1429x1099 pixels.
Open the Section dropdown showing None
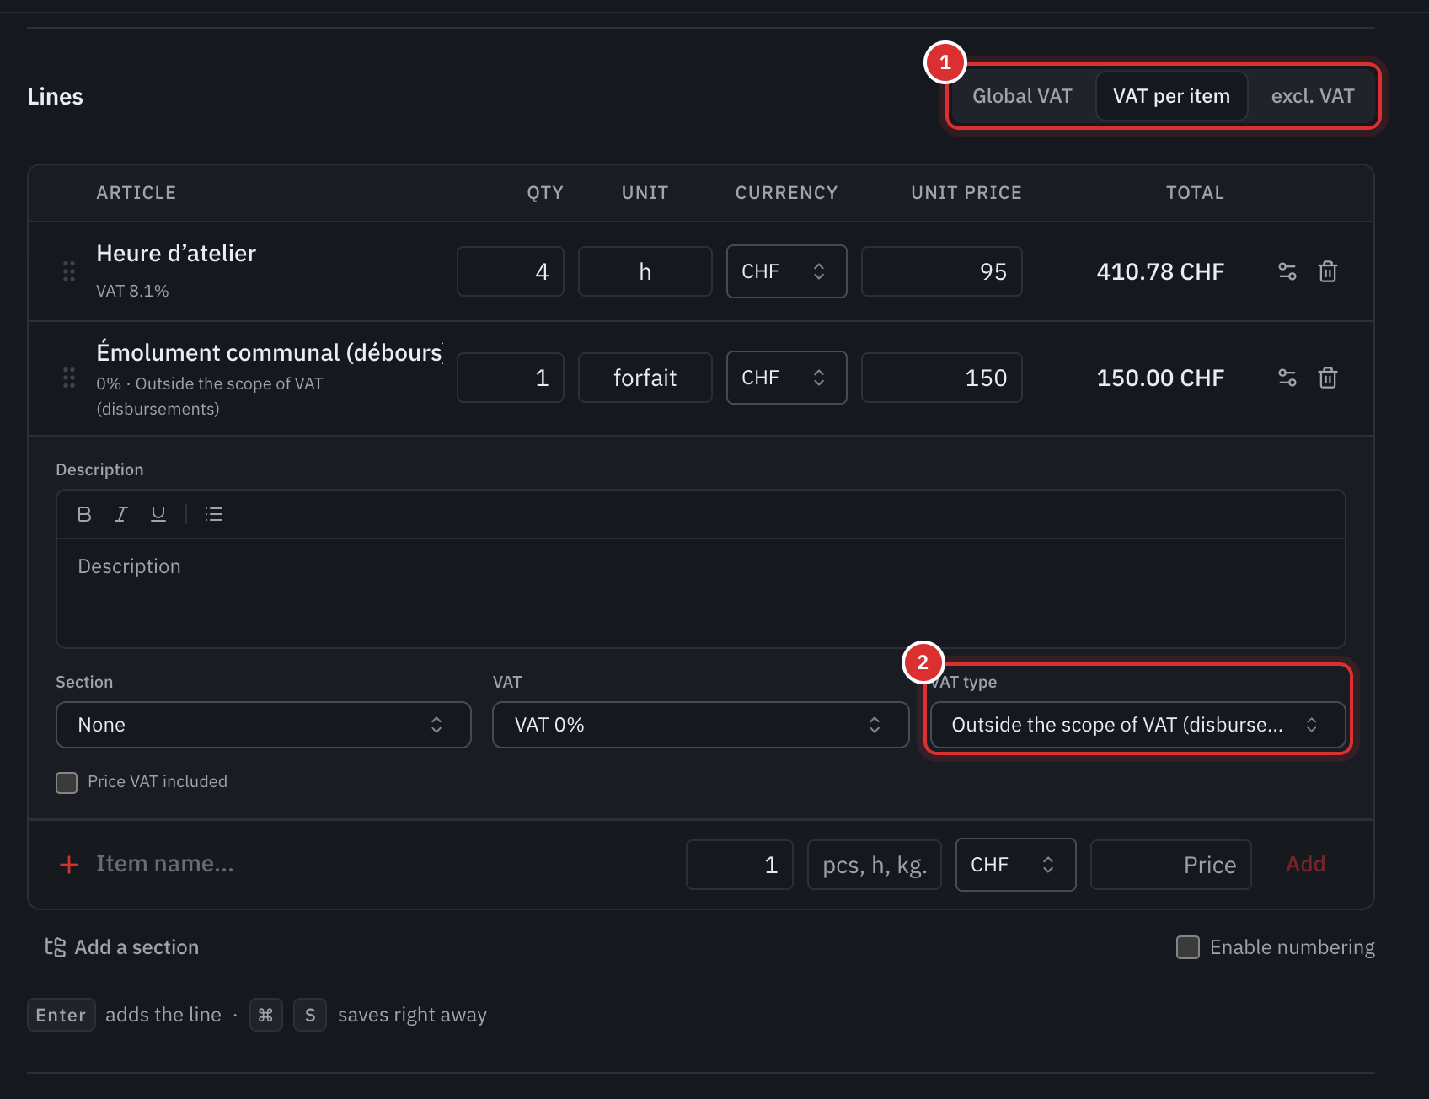click(x=264, y=725)
